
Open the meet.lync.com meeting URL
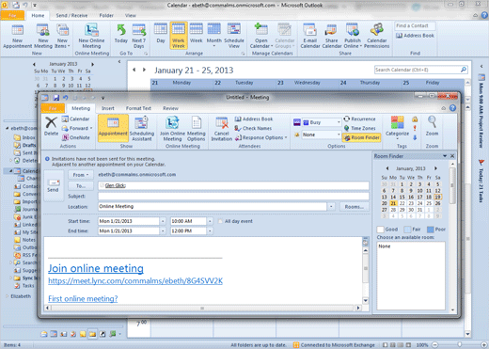135,280
